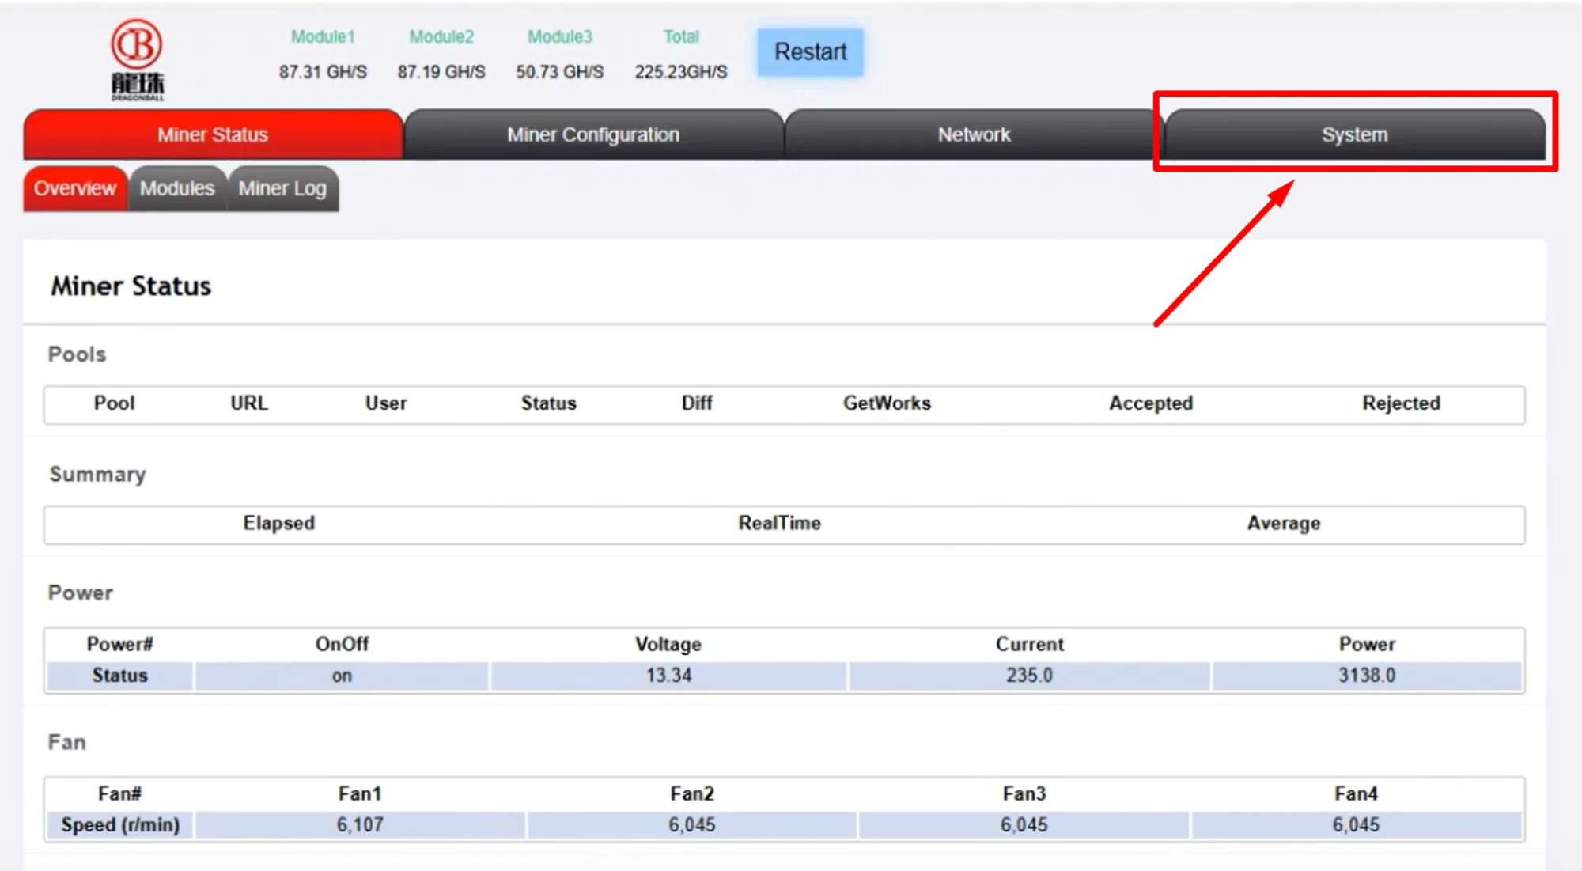Click the Module2 hashrate label
Image resolution: width=1582 pixels, height=871 pixels.
(441, 37)
